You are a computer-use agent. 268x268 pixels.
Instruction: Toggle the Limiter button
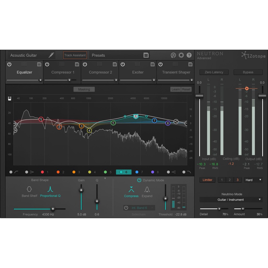click(x=207, y=180)
